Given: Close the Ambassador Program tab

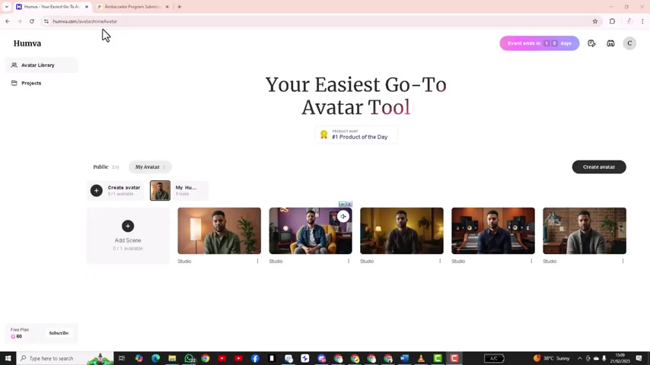Looking at the screenshot, I should pyautogui.click(x=167, y=7).
